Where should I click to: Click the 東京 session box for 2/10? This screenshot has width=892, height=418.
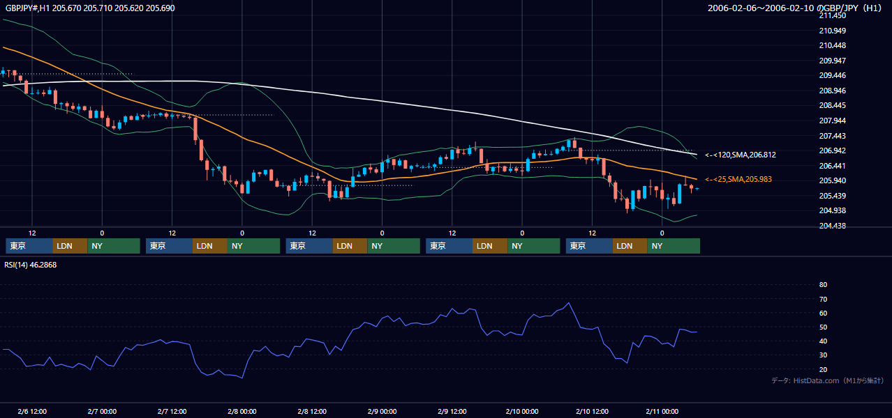click(589, 246)
